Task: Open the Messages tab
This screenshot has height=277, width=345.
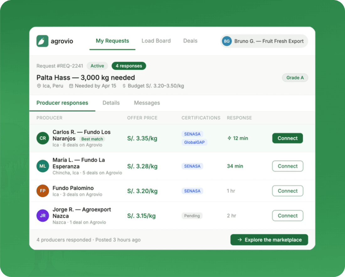Action: (147, 103)
